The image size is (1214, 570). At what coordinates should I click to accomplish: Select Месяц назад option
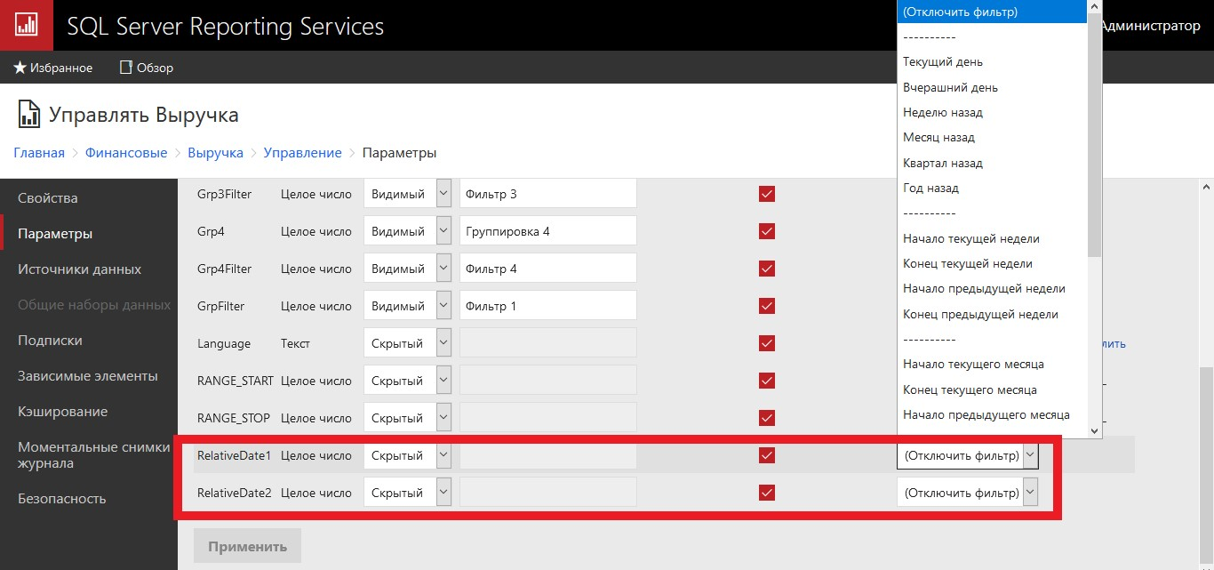point(992,137)
